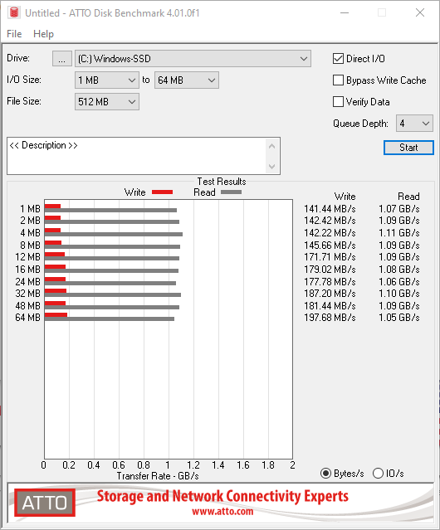The image size is (440, 530).
Task: Open the File menu
Action: pyautogui.click(x=14, y=34)
